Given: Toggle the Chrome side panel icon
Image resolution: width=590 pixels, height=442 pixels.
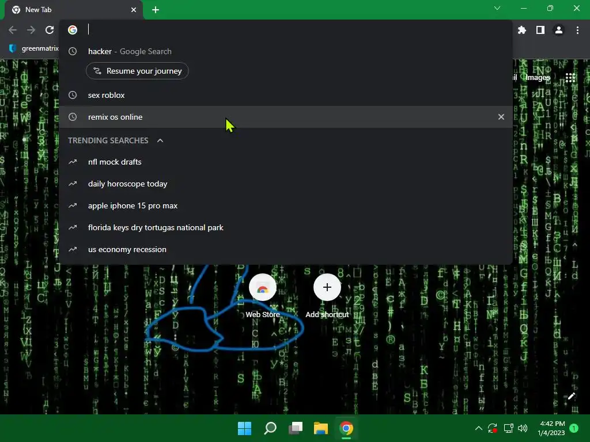Looking at the screenshot, I should point(540,30).
